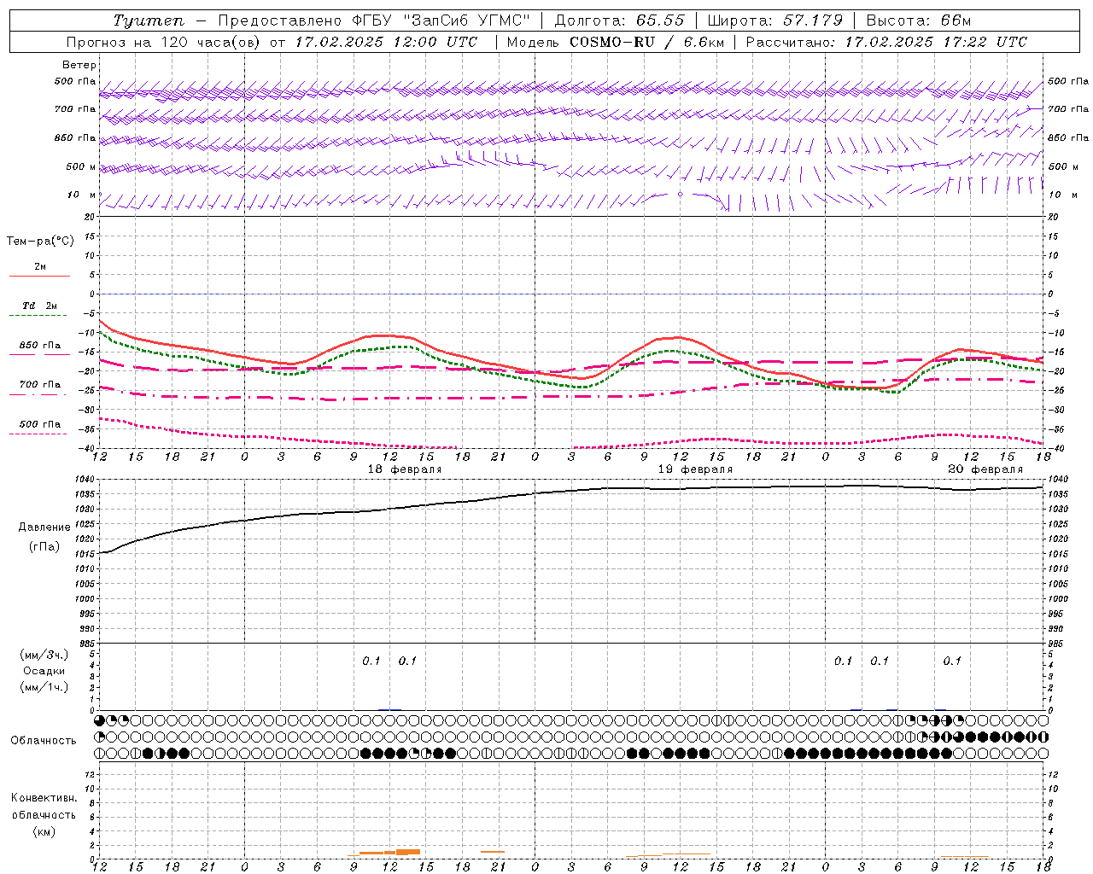Click the "(км)" convective height unit label

click(x=44, y=831)
